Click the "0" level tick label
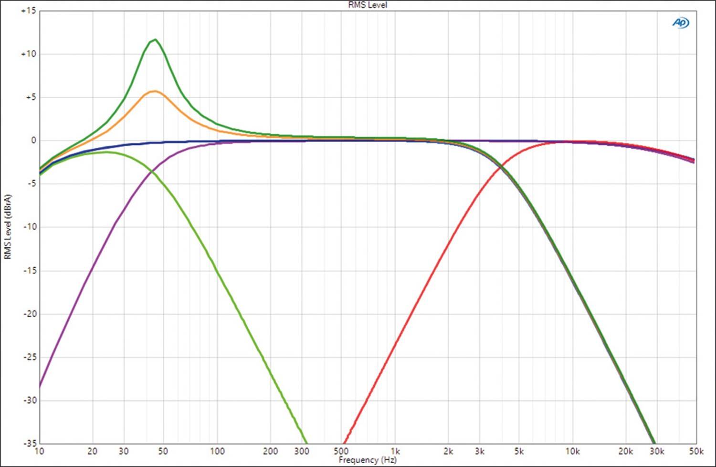Image resolution: width=716 pixels, height=467 pixels. point(33,141)
